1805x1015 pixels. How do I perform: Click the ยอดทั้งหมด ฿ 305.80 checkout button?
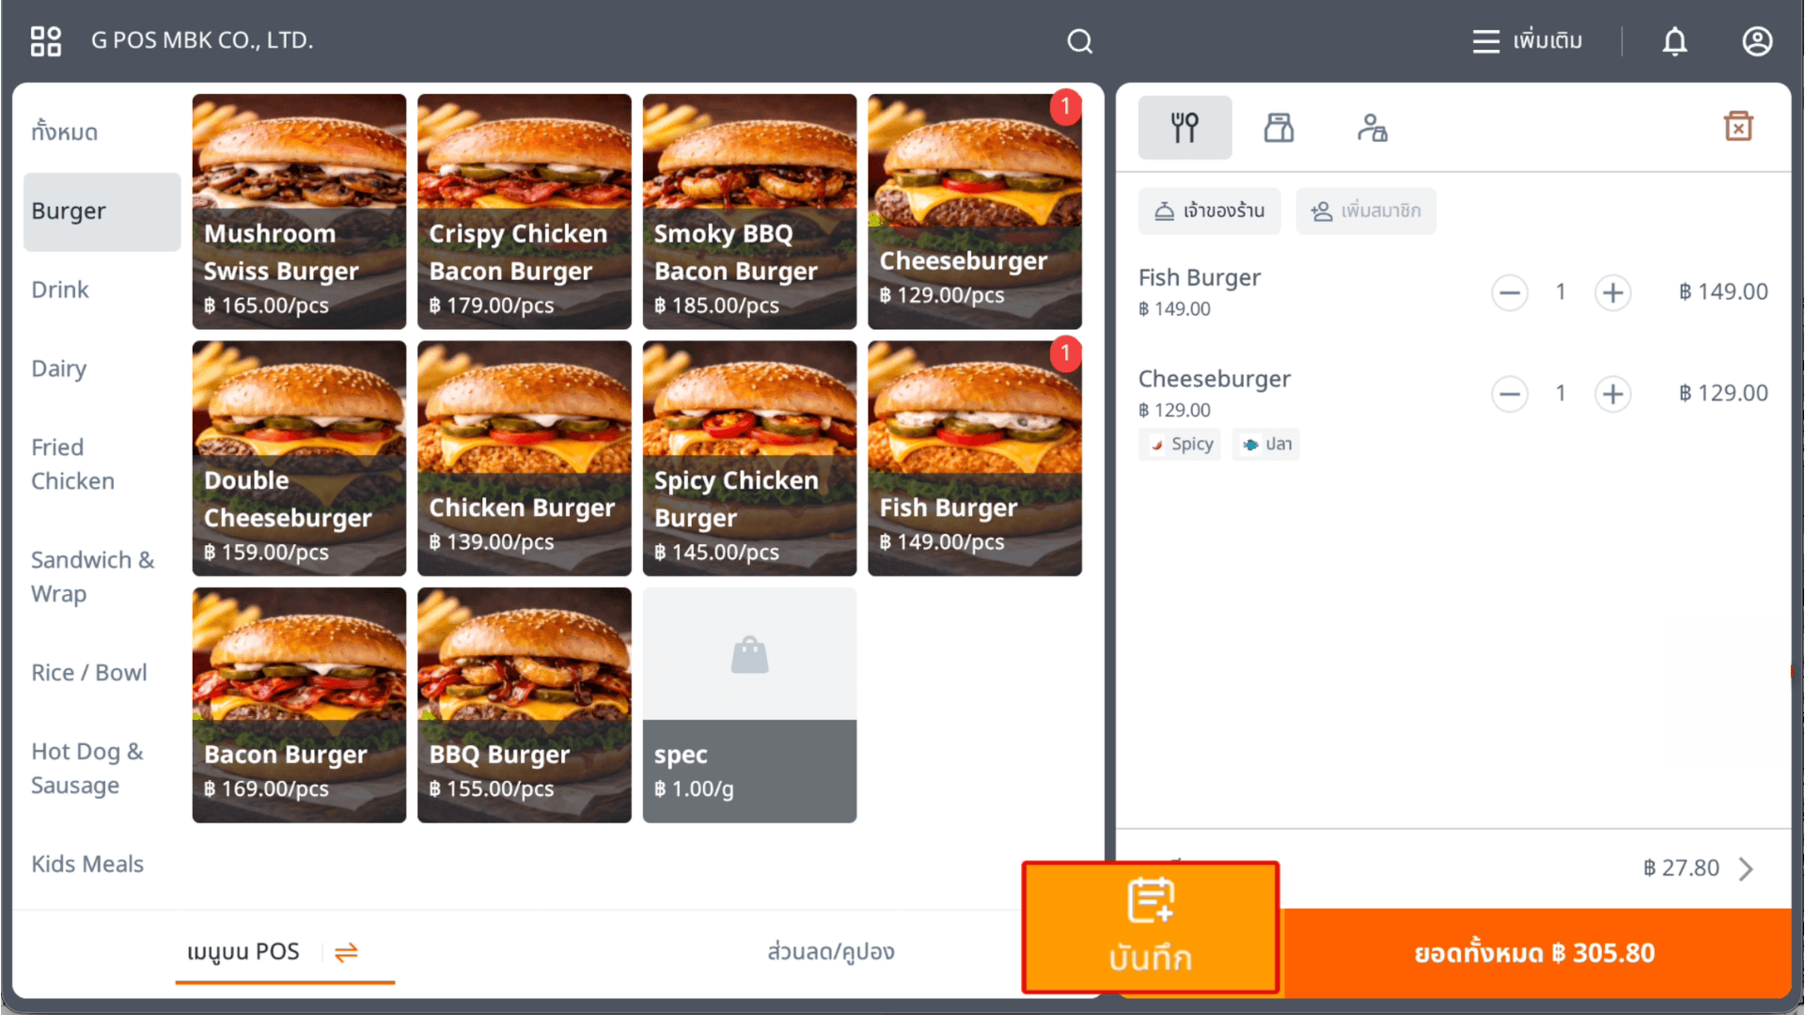(x=1536, y=953)
